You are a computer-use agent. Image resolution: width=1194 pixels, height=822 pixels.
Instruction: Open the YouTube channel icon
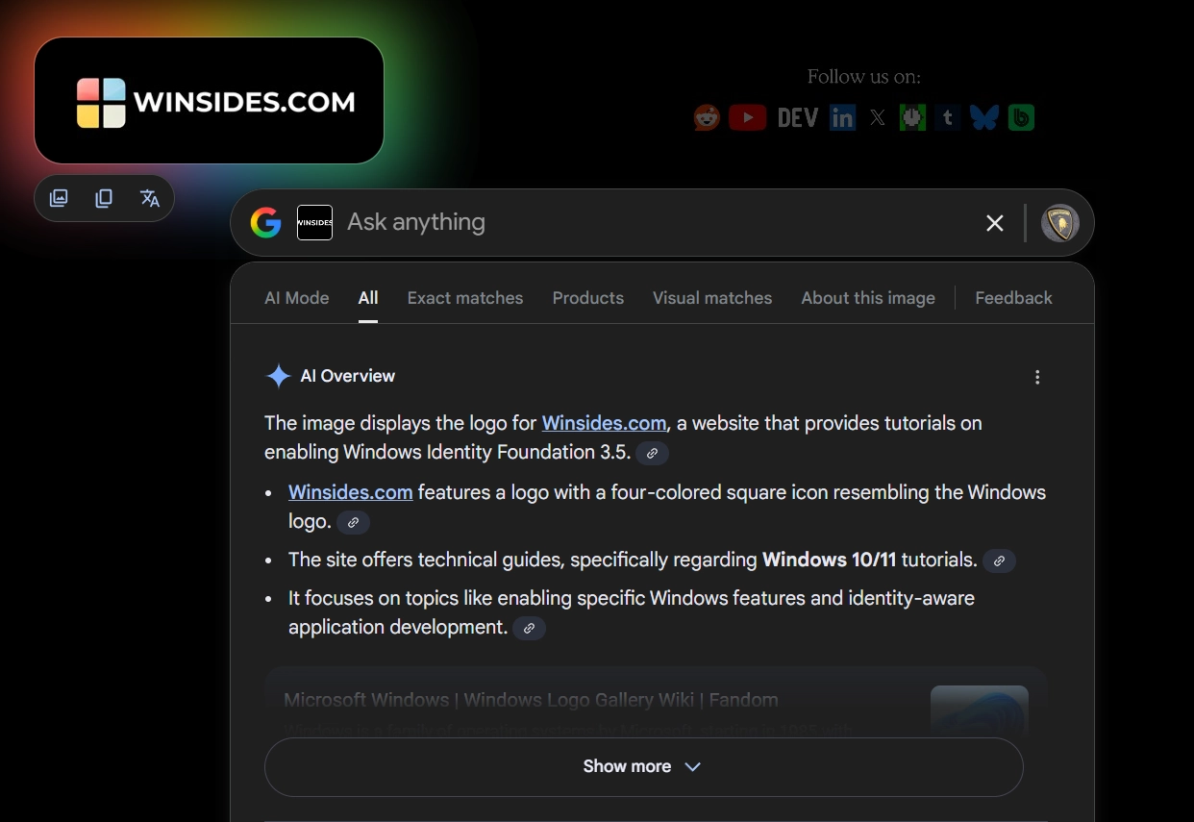click(x=748, y=116)
